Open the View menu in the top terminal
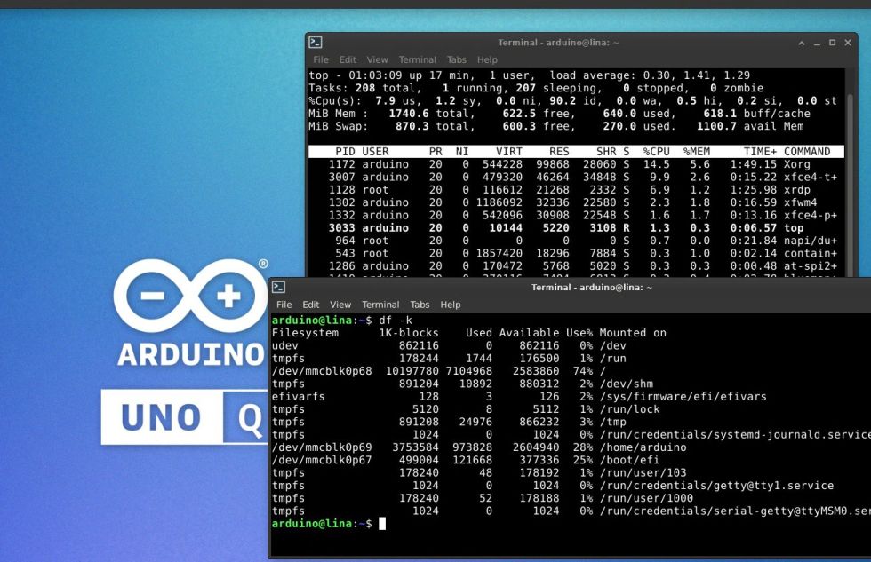871x562 pixels. 377,59
